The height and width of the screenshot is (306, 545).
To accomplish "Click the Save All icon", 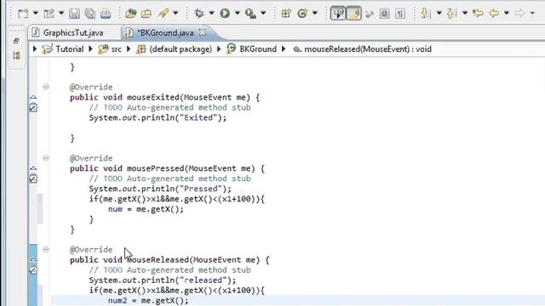I will click(x=90, y=14).
